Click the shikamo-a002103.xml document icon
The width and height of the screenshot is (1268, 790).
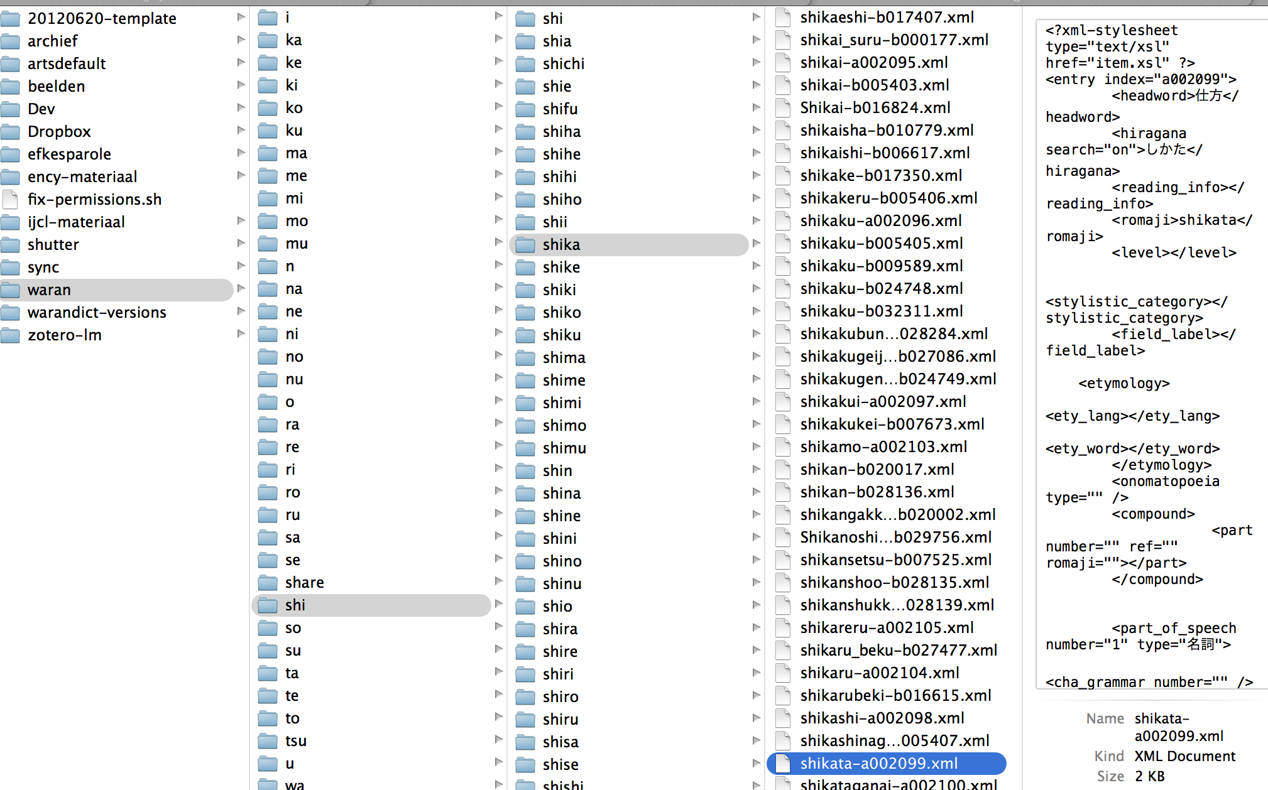point(783,446)
